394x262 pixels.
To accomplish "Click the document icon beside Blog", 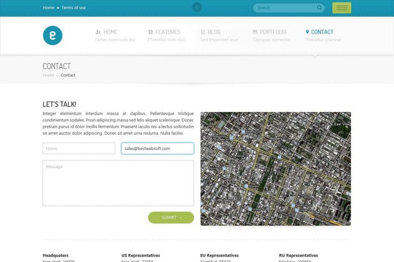I will tap(203, 32).
